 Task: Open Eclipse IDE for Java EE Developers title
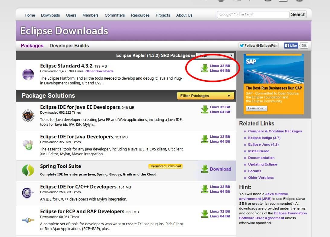pyautogui.click(x=80, y=107)
